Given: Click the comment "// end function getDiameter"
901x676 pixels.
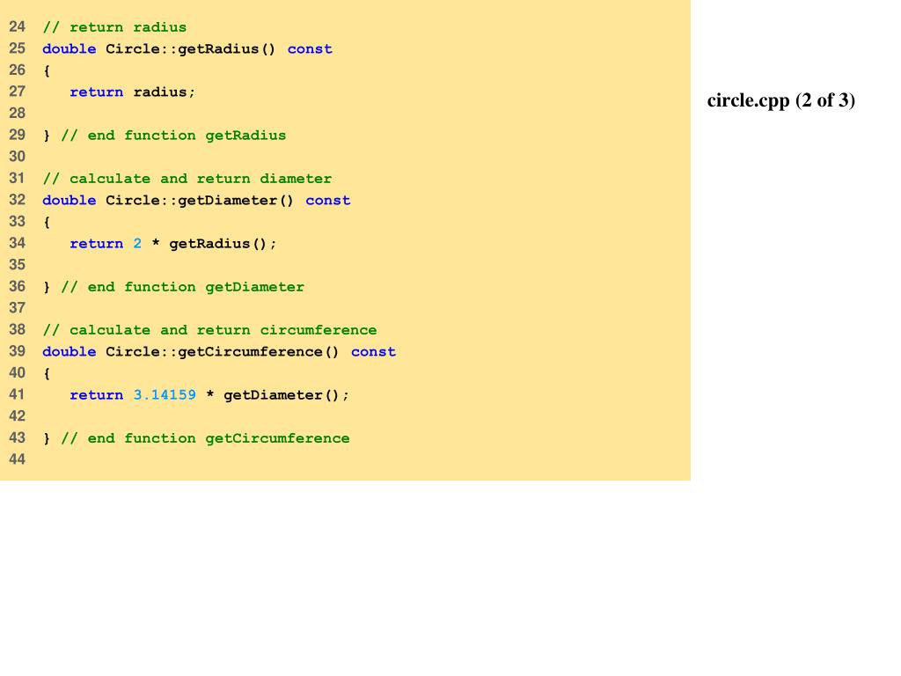Looking at the screenshot, I should [x=183, y=287].
